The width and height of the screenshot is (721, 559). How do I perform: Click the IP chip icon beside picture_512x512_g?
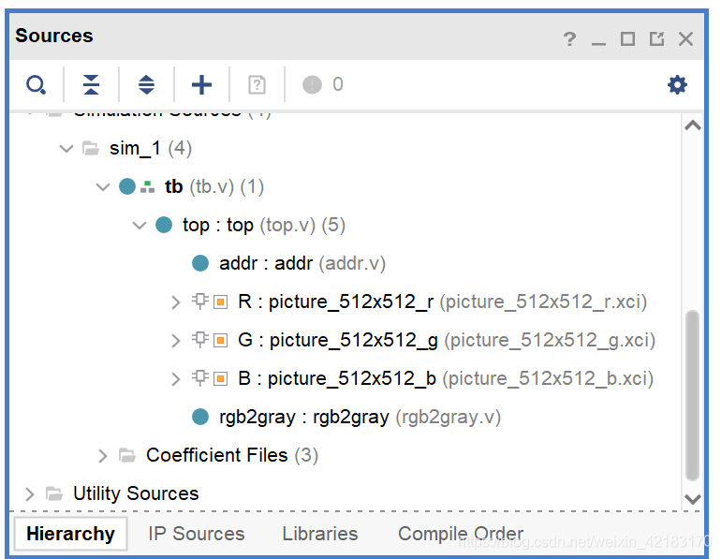200,340
